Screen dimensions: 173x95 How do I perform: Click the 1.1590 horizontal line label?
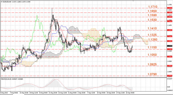click(152, 15)
